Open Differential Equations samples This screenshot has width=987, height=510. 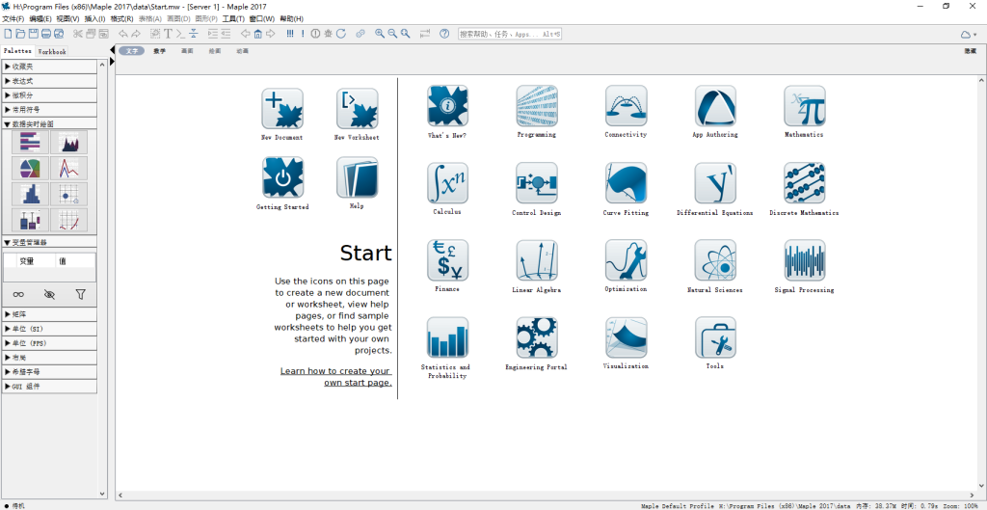[x=714, y=182]
